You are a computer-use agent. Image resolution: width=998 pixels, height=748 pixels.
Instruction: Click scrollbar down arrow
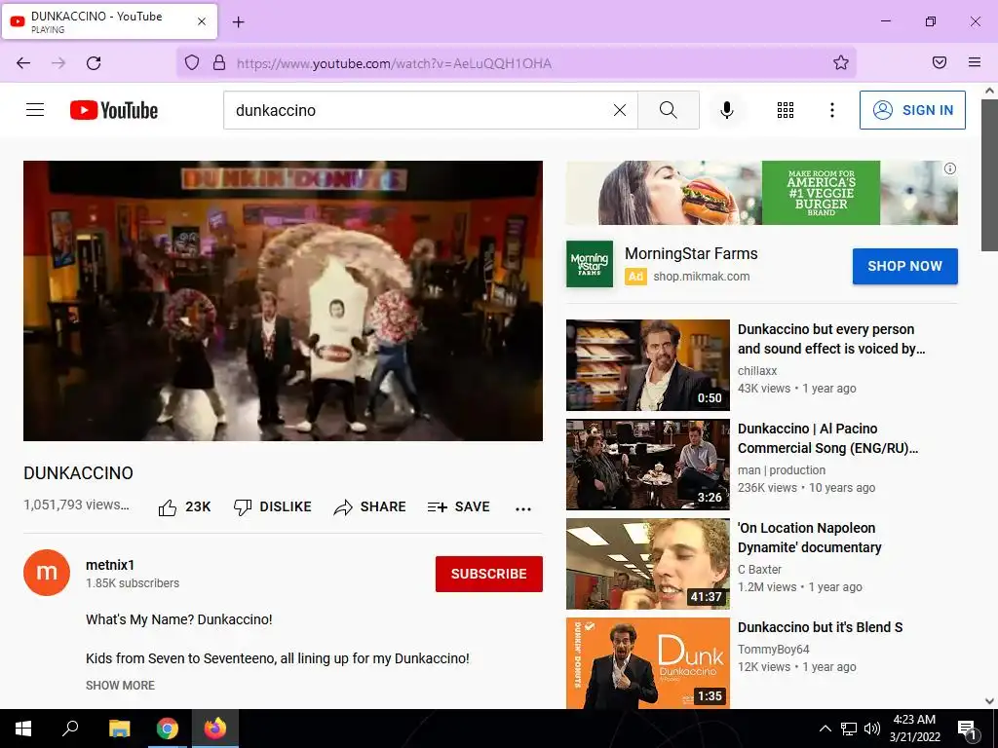tap(989, 701)
